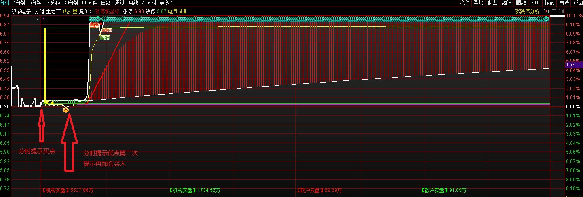Image resolution: width=583 pixels, height=197 pixels.
Task: Click the 标记 mark button
Action: 549,3
